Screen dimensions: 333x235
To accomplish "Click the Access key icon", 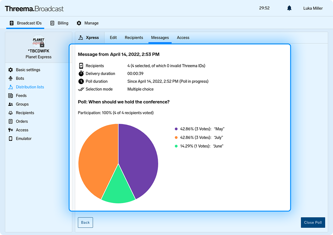I will pos(10,130).
